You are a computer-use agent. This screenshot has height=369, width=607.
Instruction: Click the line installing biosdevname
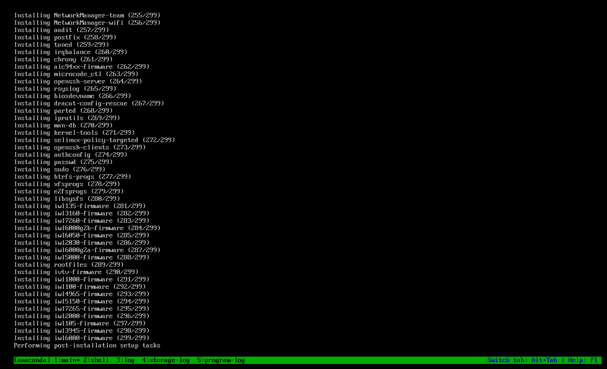tap(73, 96)
